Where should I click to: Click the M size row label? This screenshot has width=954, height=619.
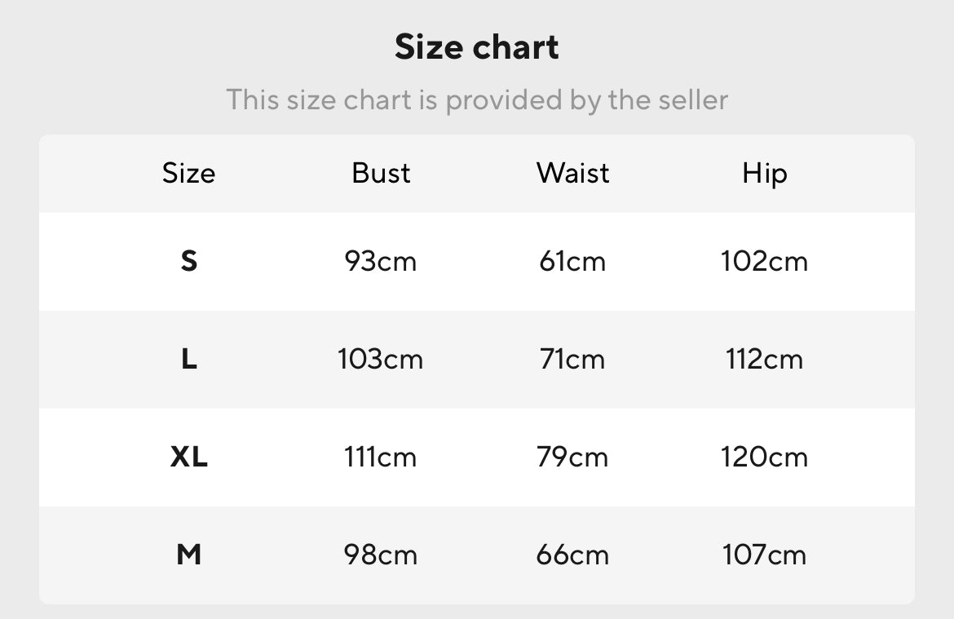(188, 555)
